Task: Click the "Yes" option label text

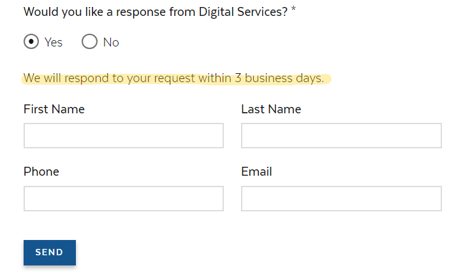Action: coord(54,43)
